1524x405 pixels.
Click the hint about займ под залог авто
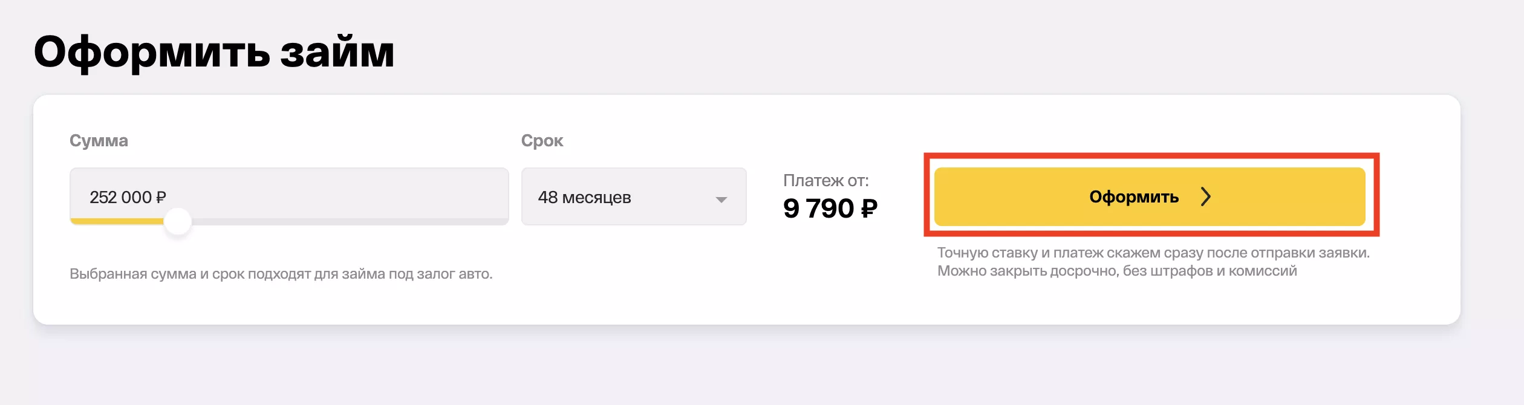pos(281,274)
